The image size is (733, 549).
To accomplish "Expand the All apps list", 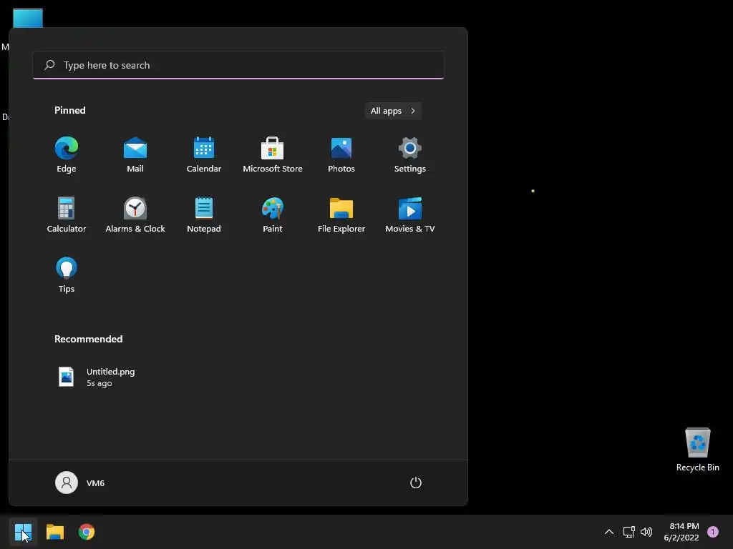I will click(393, 111).
